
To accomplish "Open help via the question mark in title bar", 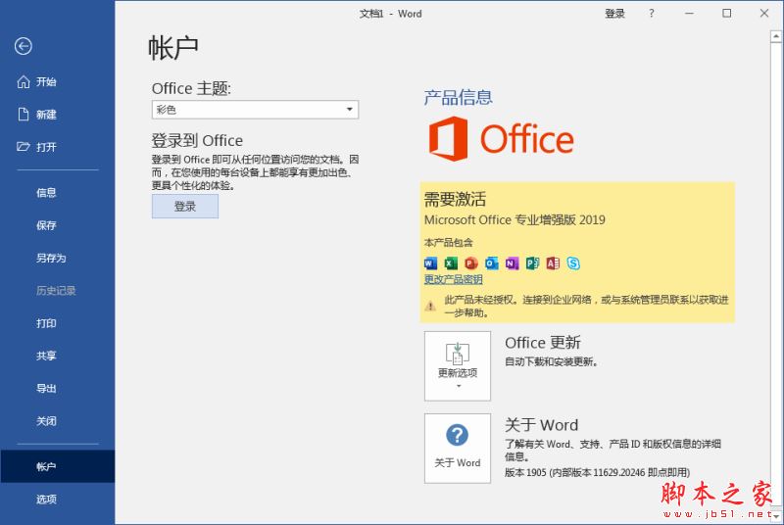I will click(x=651, y=14).
